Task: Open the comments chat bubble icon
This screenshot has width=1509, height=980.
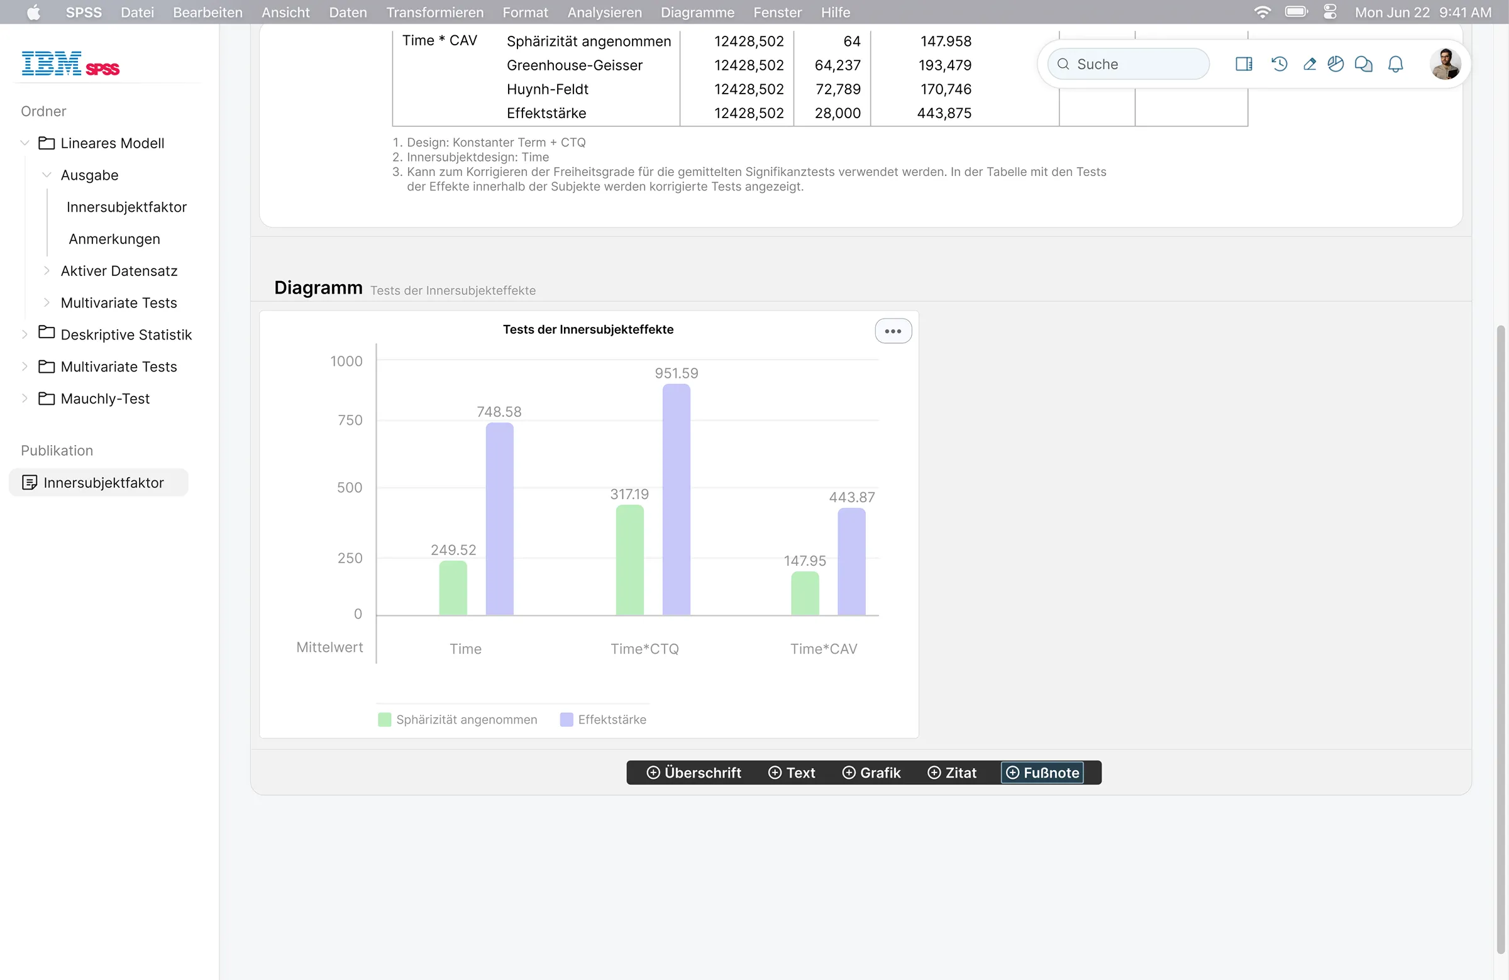Action: click(x=1363, y=64)
